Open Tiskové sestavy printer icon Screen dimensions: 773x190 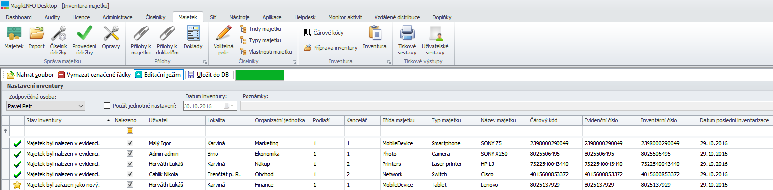click(407, 33)
